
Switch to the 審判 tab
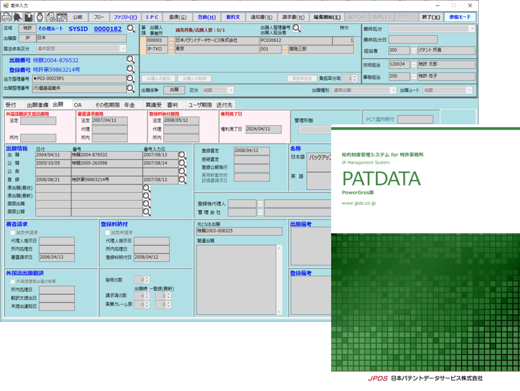[x=172, y=105]
